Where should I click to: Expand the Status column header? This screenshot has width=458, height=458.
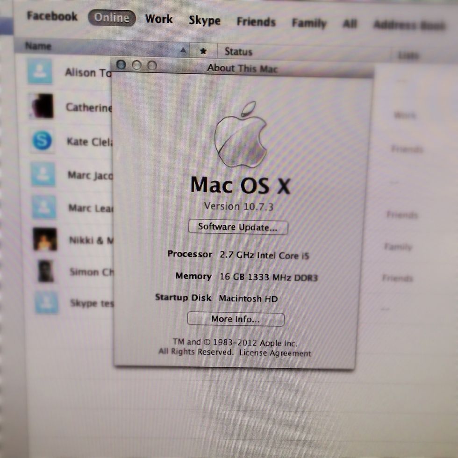pyautogui.click(x=239, y=51)
